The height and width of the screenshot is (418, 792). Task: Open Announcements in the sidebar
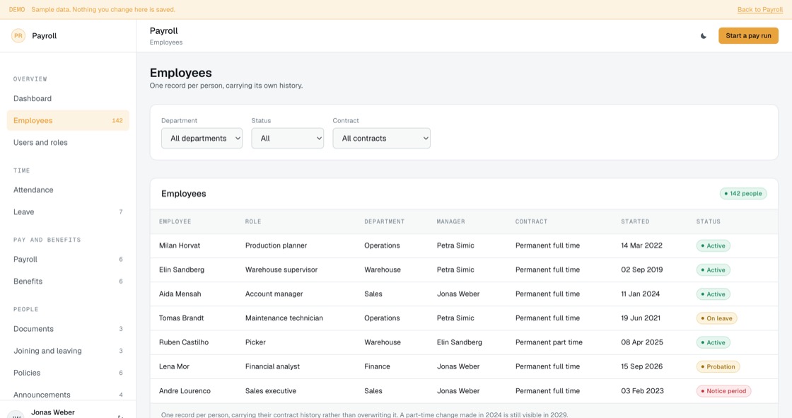(68, 395)
